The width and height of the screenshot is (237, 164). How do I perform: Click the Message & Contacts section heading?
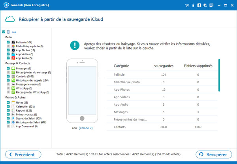[x=17, y=63]
